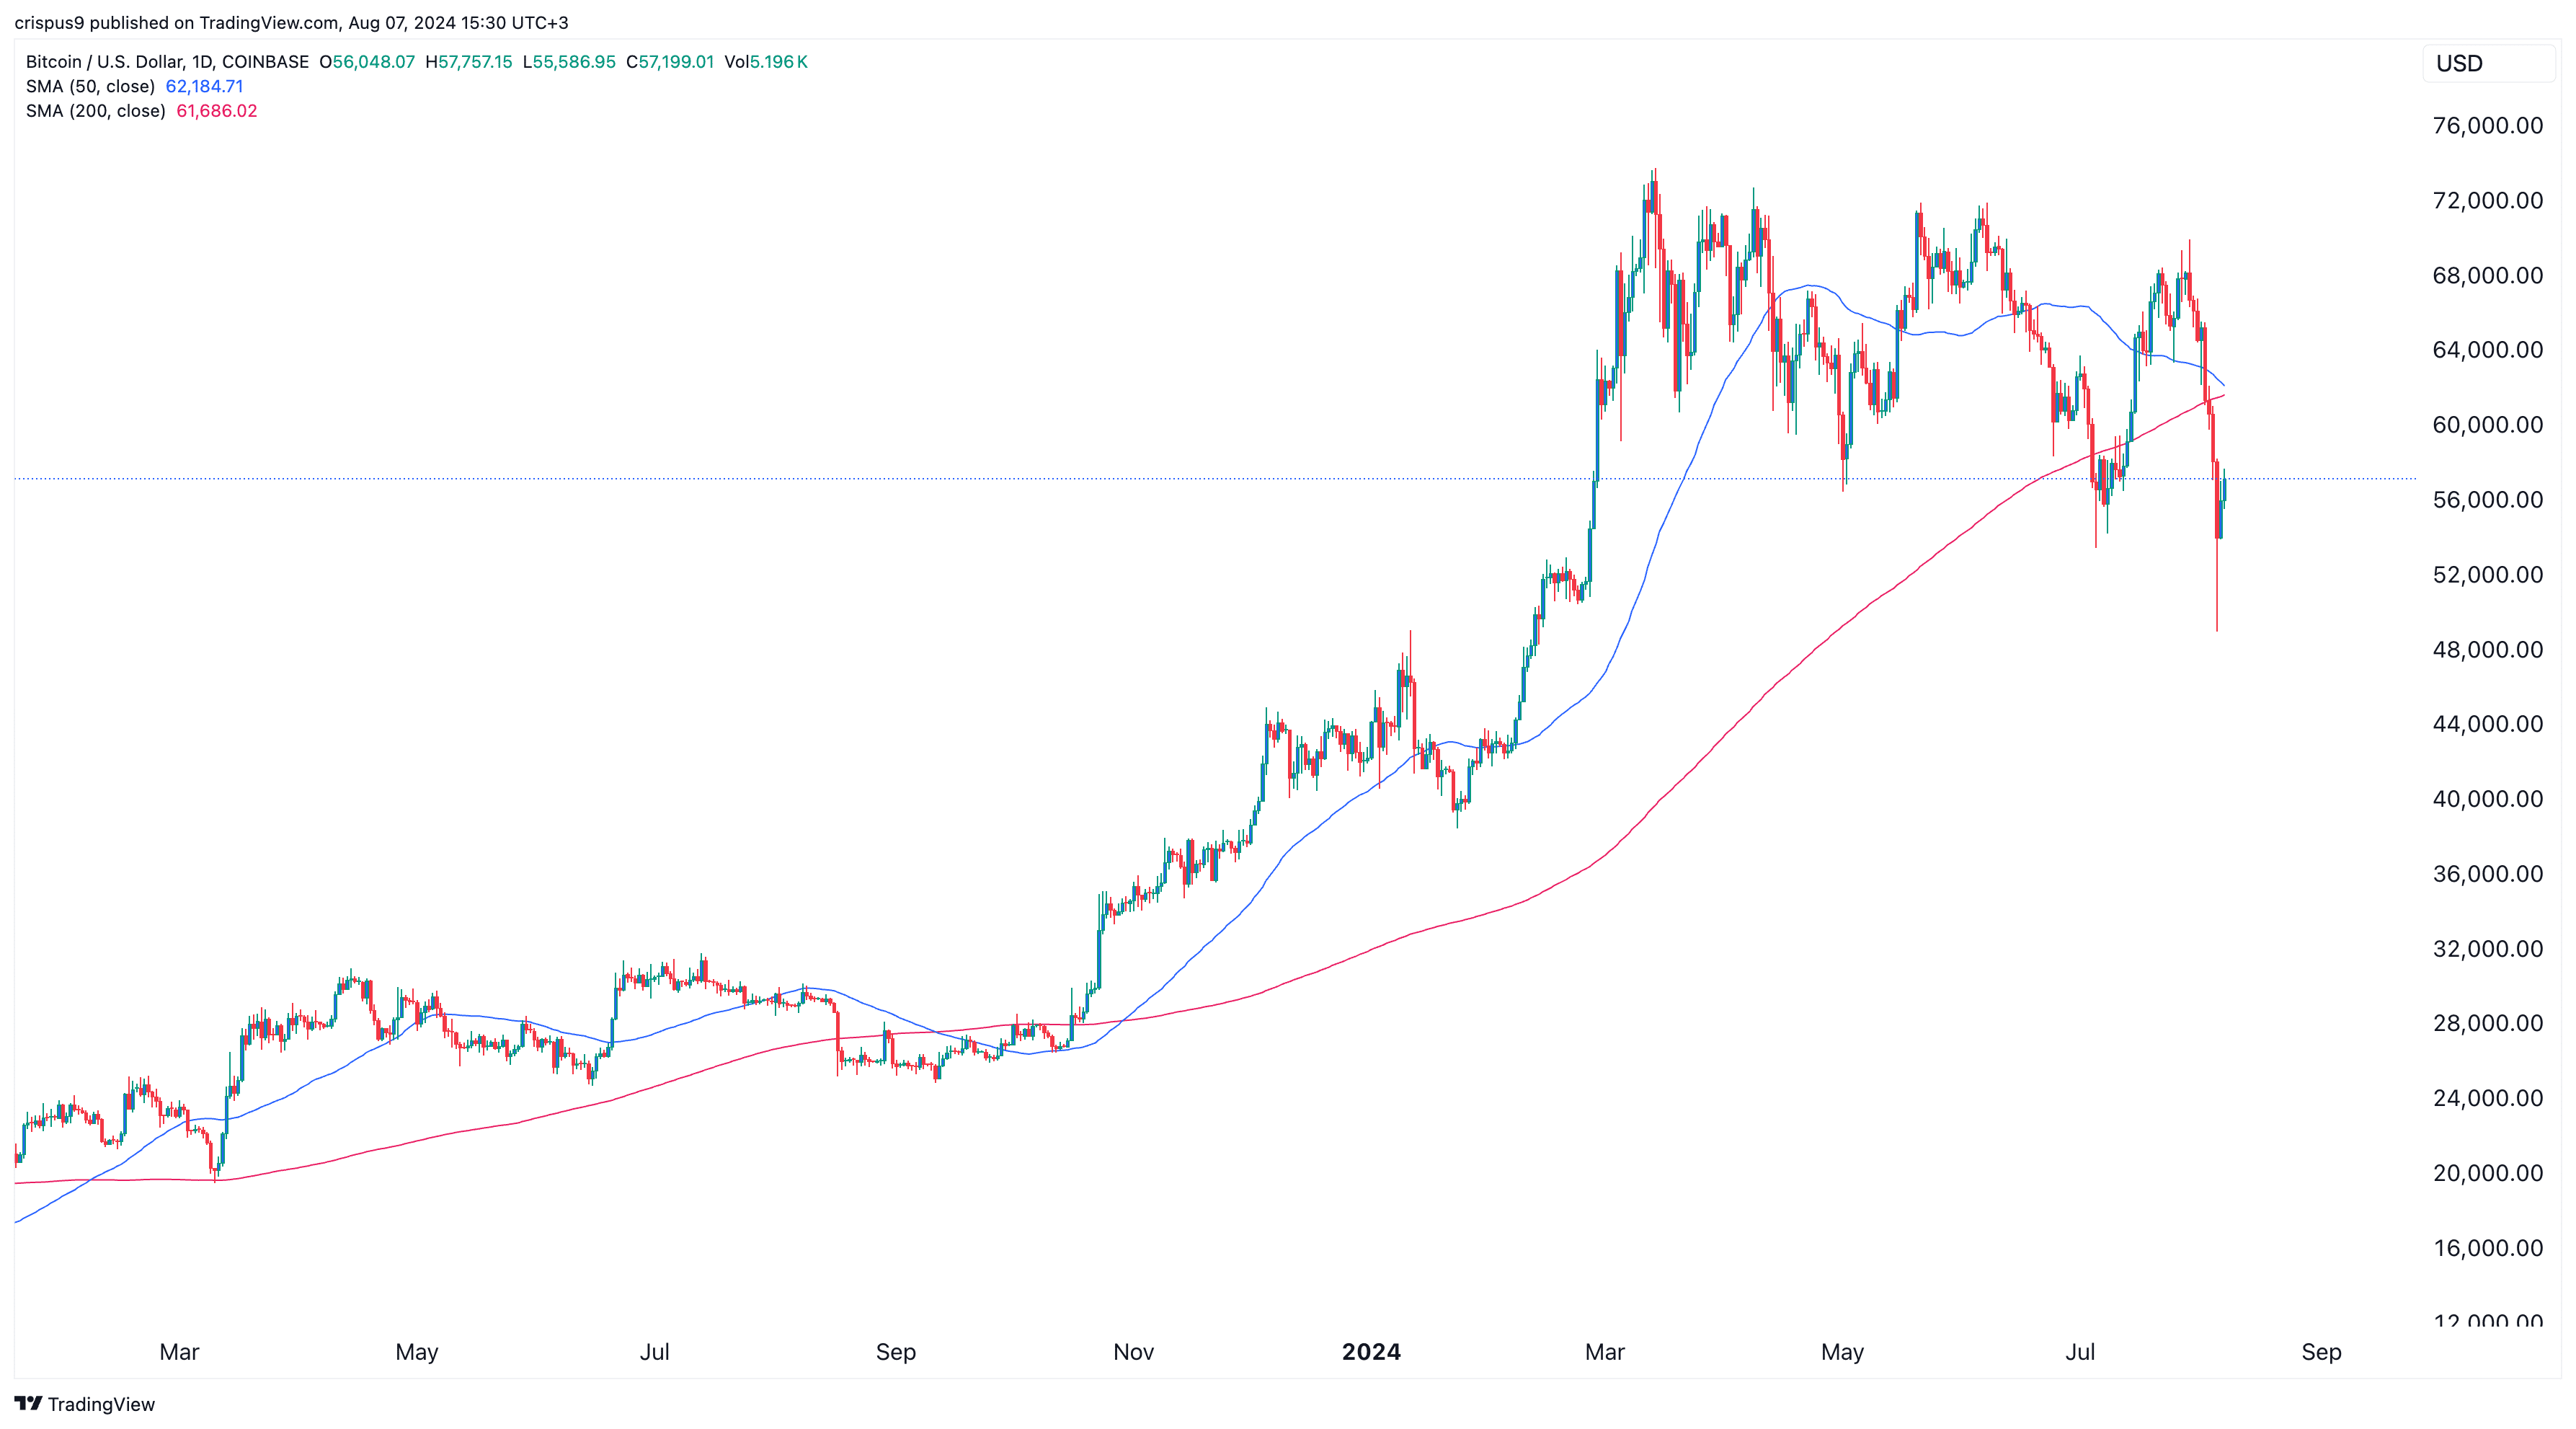Click the 76,000.00 price axis label
This screenshot has width=2576, height=1429.
click(x=2488, y=125)
